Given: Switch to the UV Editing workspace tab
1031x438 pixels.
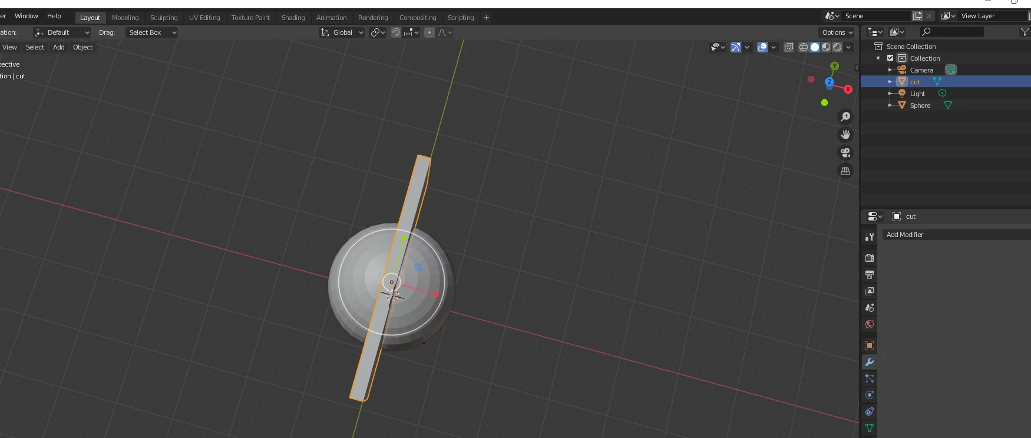Looking at the screenshot, I should point(204,18).
